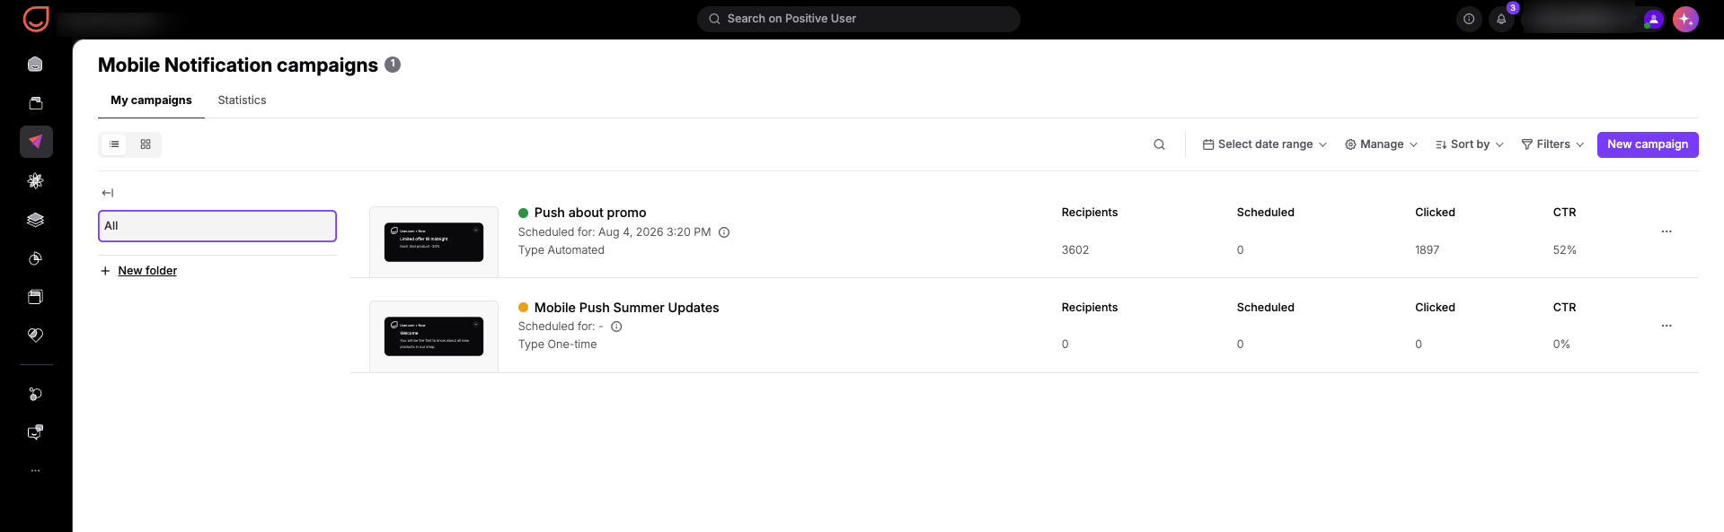Collapse the folder panel arrow icon

[108, 193]
